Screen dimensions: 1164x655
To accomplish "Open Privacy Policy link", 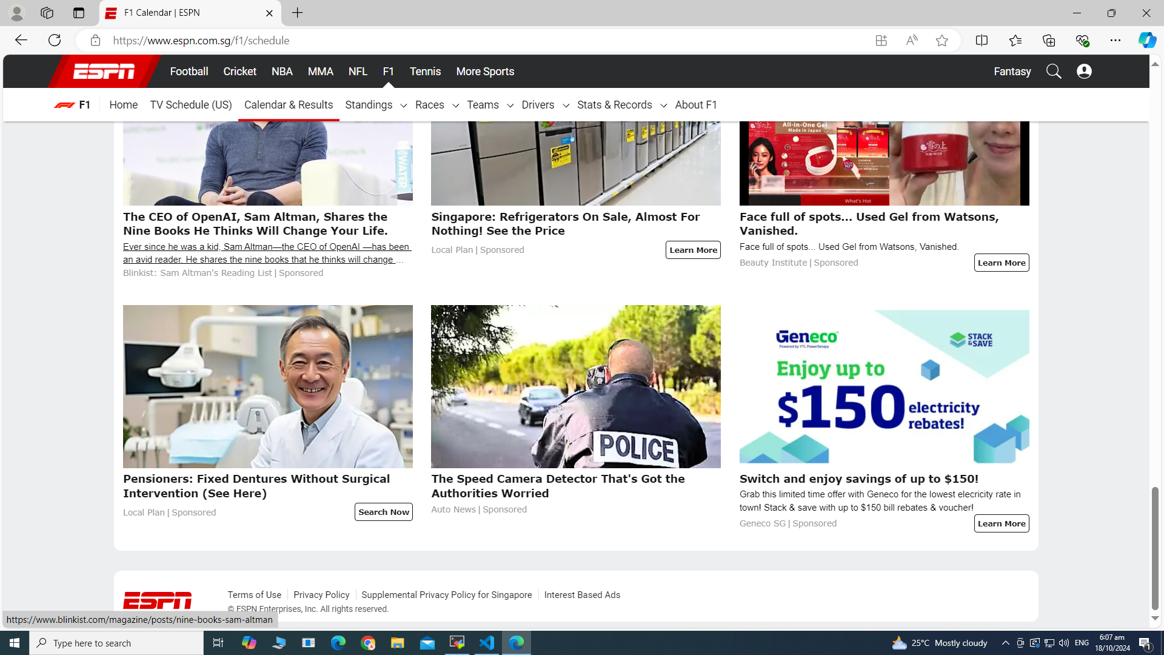I will point(321,595).
